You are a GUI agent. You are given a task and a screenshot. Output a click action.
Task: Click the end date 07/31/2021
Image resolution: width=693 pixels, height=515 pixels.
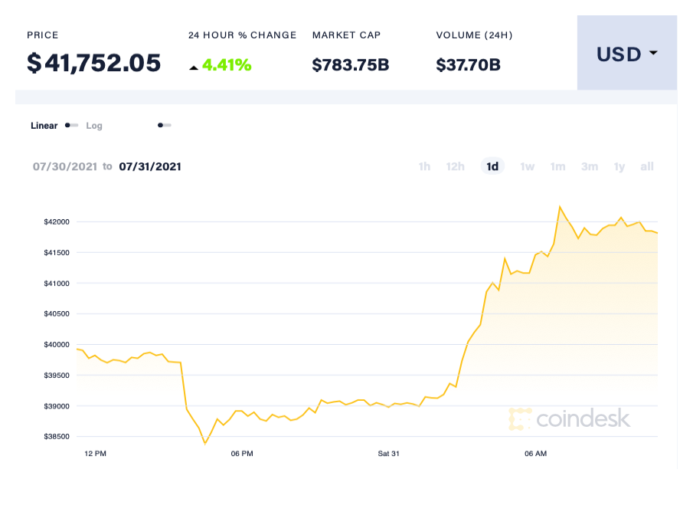152,166
